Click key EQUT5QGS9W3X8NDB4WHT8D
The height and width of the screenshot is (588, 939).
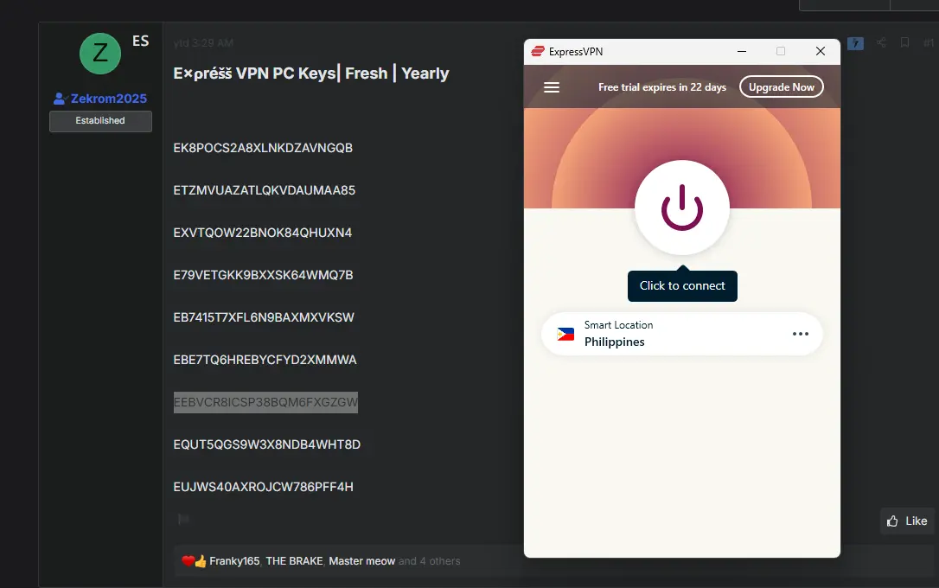[x=266, y=444]
